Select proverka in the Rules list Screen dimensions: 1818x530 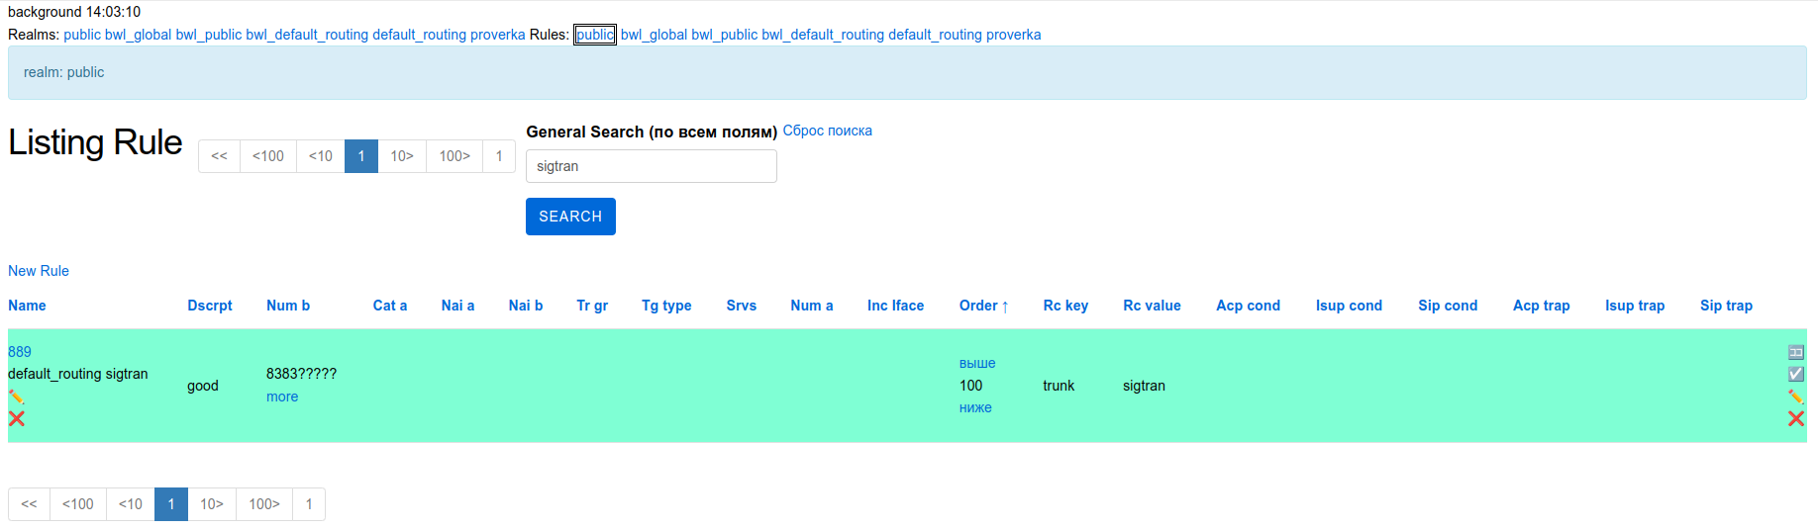(x=1014, y=35)
